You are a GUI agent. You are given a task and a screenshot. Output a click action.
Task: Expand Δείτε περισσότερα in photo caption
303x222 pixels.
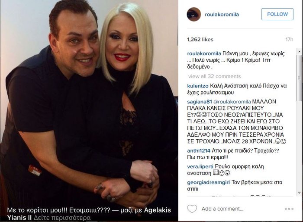(x=62, y=218)
